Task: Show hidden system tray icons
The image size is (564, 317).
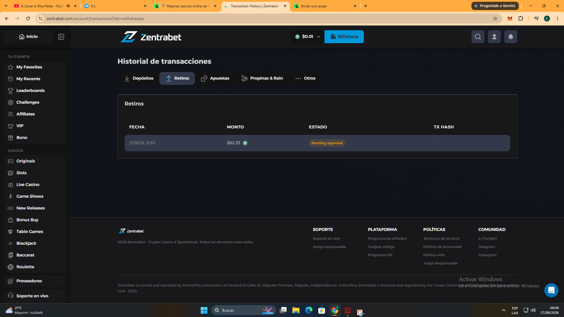Action: (503, 310)
